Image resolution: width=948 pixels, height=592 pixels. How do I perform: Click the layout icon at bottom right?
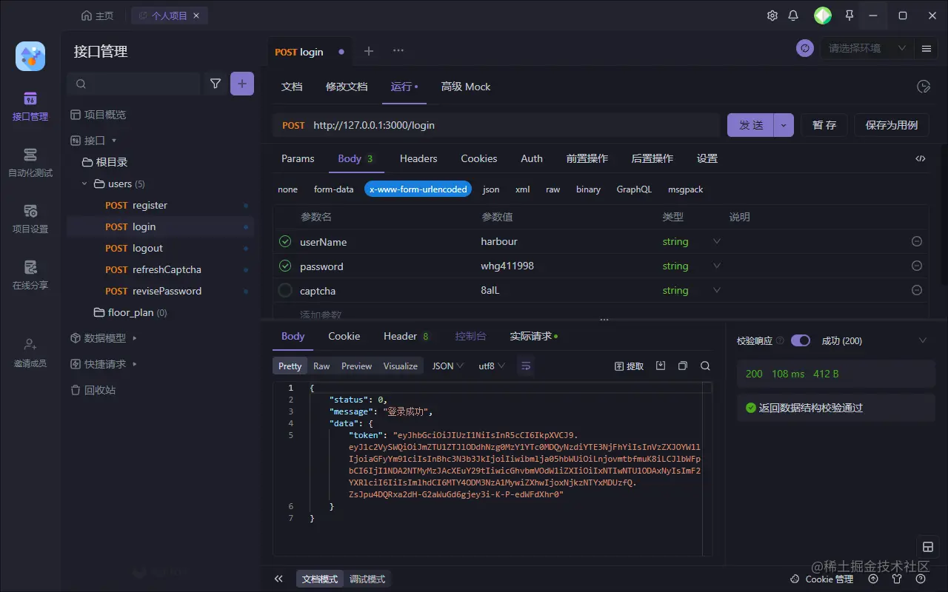click(x=927, y=547)
